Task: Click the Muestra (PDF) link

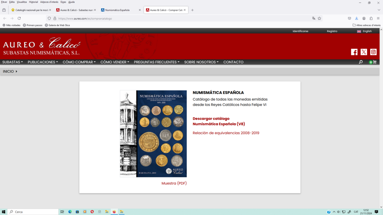Action: coord(174,183)
